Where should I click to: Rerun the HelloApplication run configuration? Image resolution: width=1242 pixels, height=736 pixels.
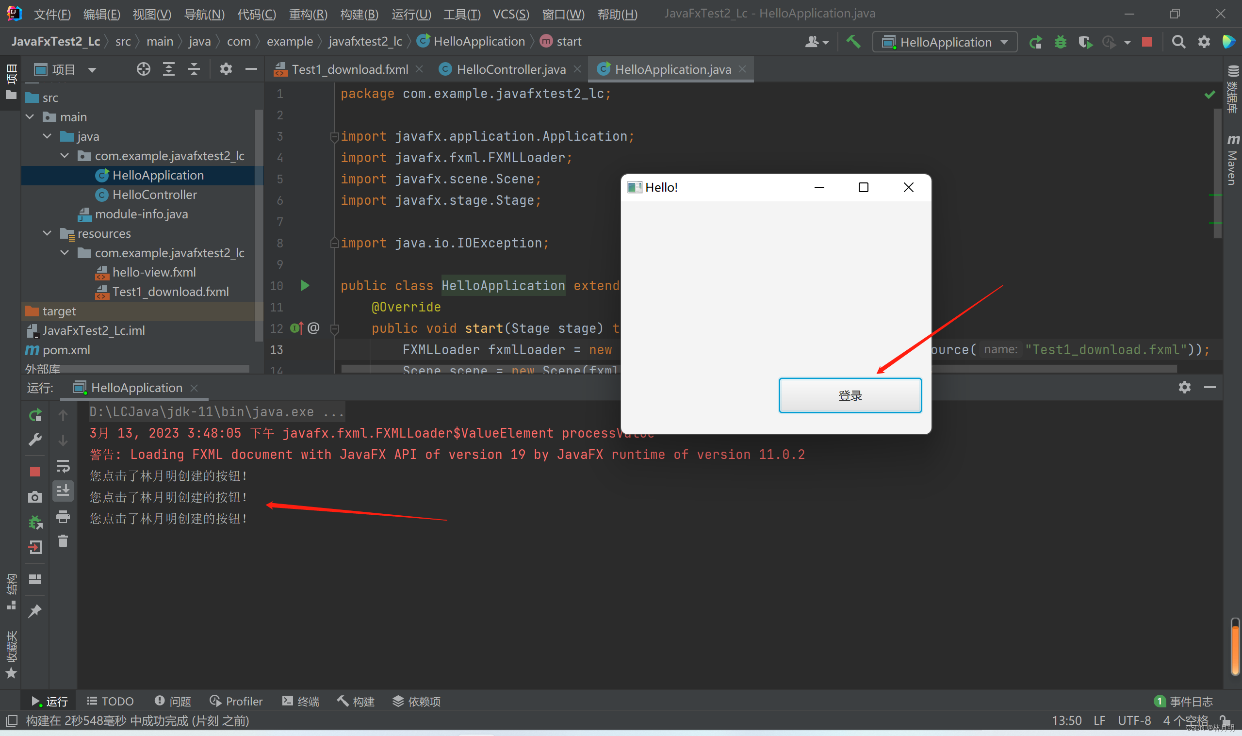coord(1036,42)
